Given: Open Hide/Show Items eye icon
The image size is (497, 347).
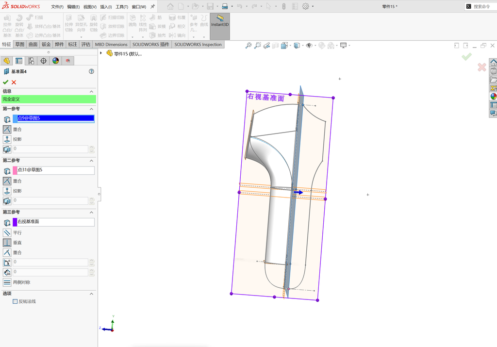Looking at the screenshot, I should (309, 46).
